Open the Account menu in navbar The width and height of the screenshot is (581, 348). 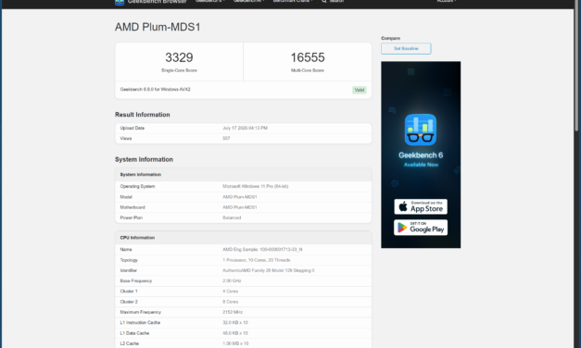446,1
